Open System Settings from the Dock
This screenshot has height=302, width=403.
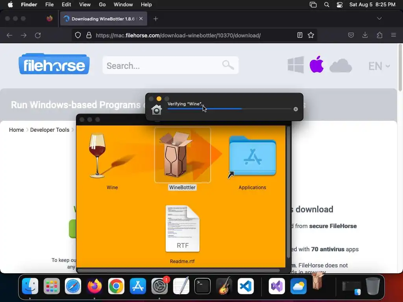point(159,286)
